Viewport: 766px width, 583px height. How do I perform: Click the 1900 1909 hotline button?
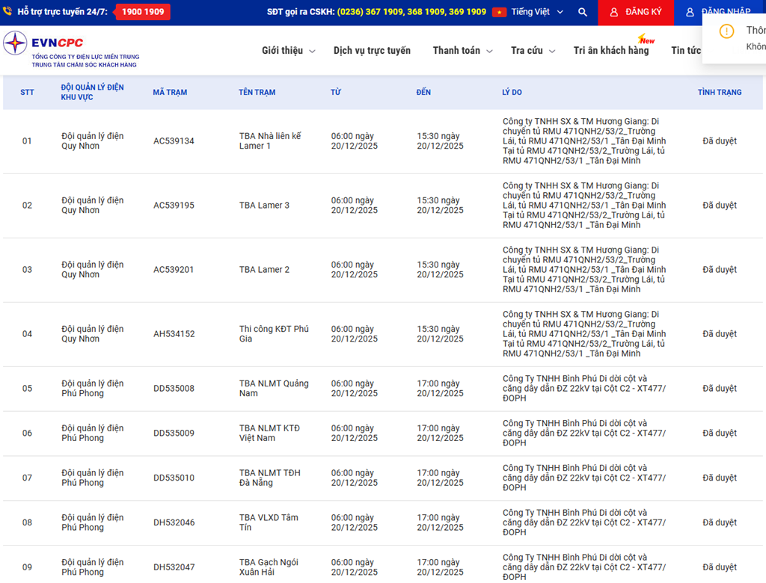coord(143,12)
